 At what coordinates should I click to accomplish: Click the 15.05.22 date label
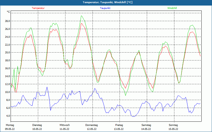pos(173,129)
